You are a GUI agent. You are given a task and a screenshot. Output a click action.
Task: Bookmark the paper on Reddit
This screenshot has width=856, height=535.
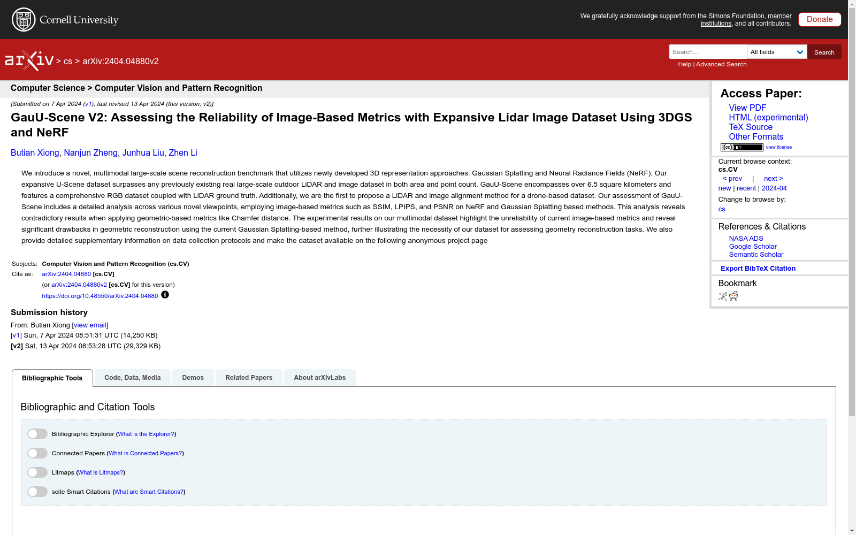[733, 296]
